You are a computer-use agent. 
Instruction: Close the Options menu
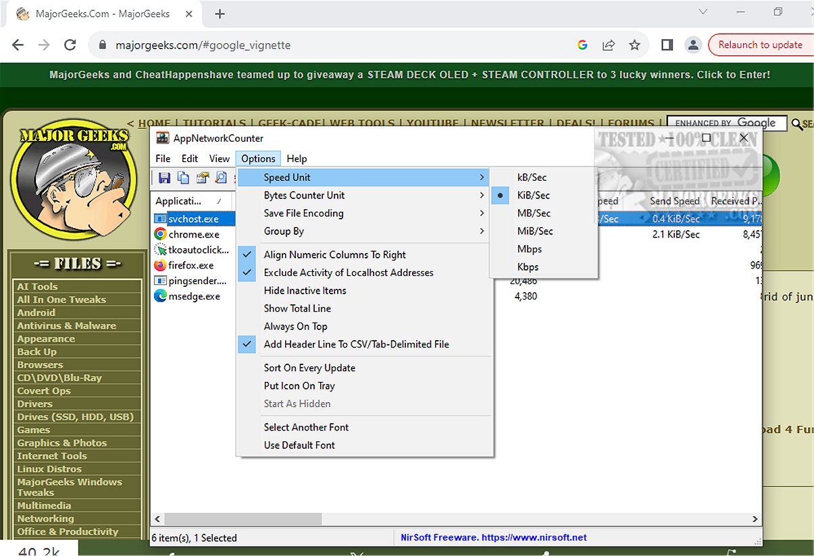coord(258,159)
